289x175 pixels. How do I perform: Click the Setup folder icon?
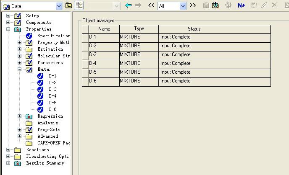(x=18, y=16)
